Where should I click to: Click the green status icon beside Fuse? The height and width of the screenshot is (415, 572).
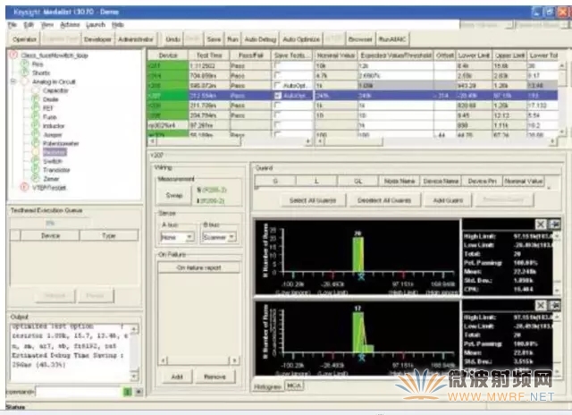point(36,116)
